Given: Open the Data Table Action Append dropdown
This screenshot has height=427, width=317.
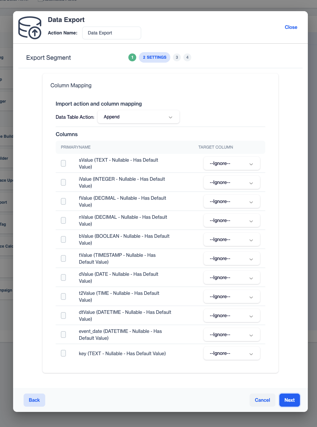Looking at the screenshot, I should tap(139, 117).
